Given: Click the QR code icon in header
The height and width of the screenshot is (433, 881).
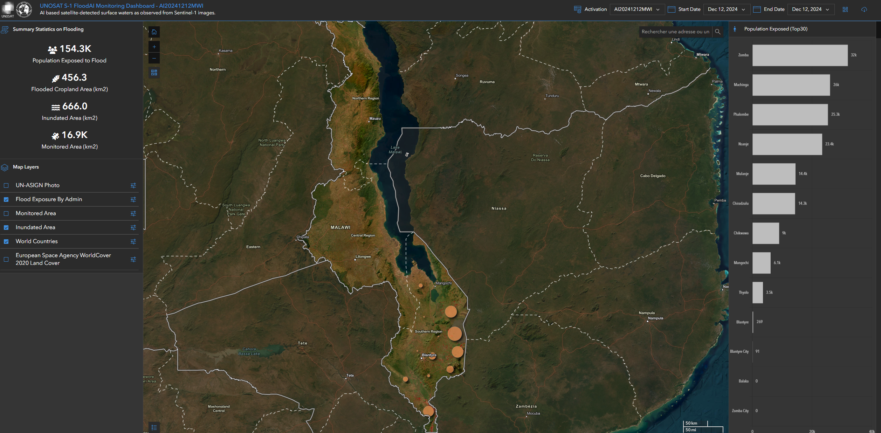Looking at the screenshot, I should [845, 9].
